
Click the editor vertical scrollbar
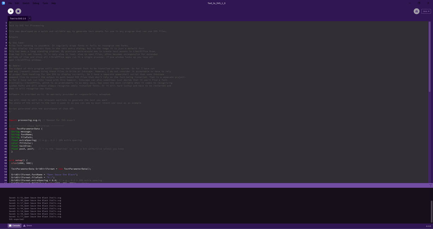click(x=429, y=56)
